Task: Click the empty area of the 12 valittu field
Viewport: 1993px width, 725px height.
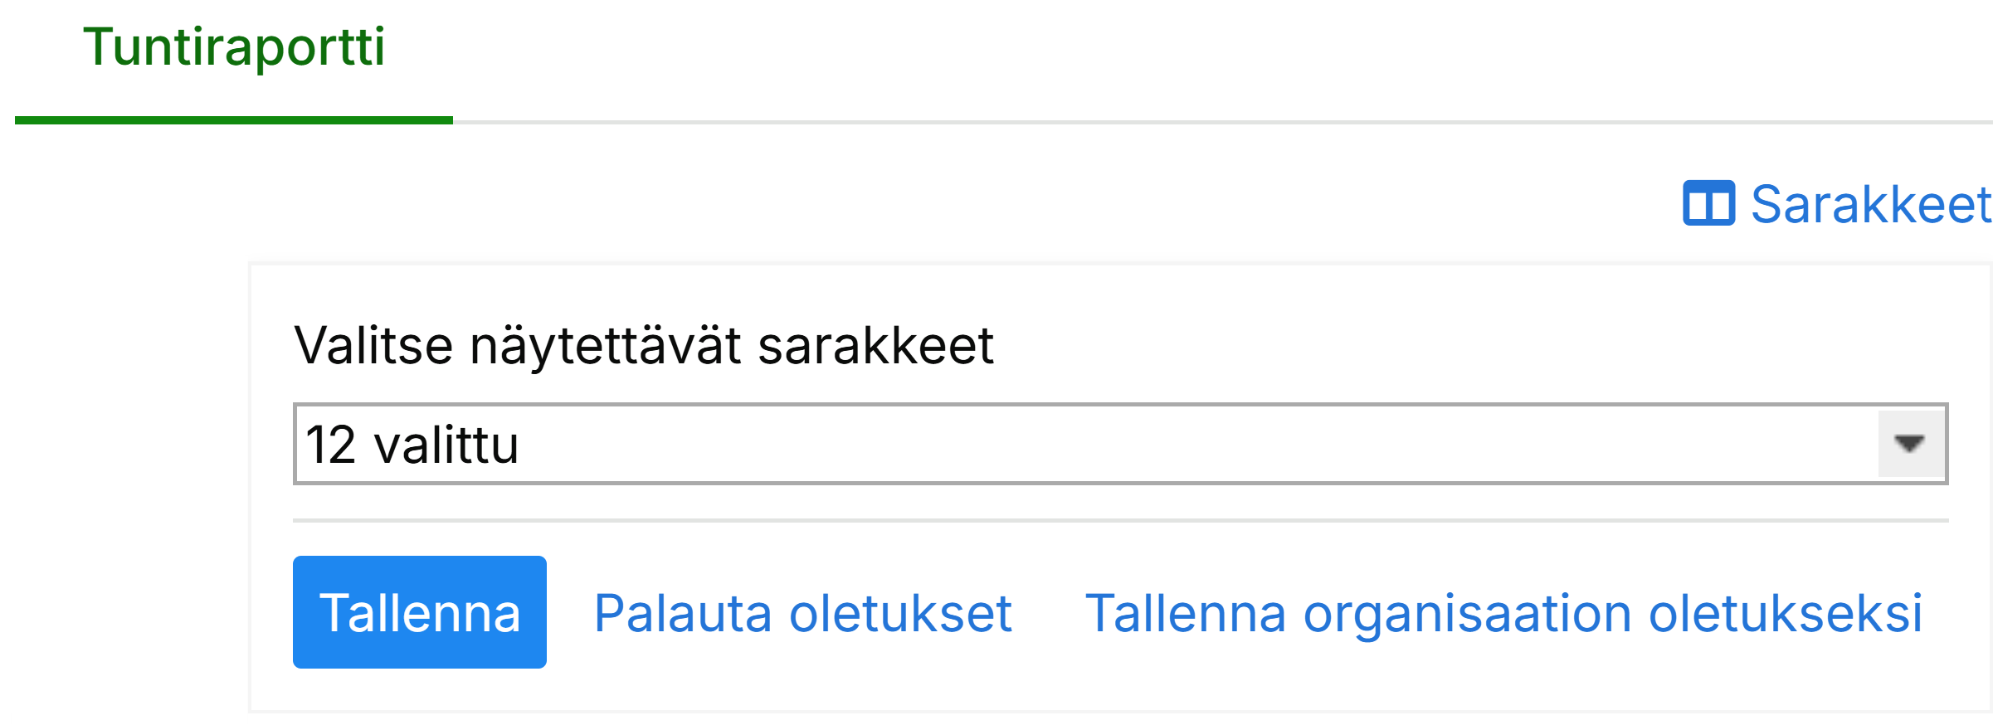Action: [1162, 444]
